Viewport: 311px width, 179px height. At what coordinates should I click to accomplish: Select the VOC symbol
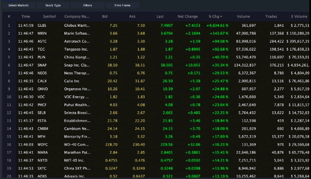pos(41,97)
